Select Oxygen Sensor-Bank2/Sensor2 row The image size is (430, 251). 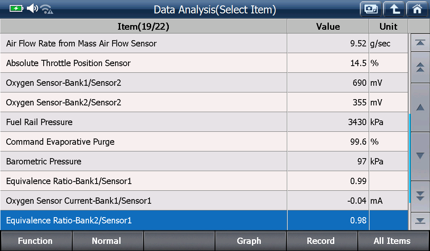click(204, 102)
